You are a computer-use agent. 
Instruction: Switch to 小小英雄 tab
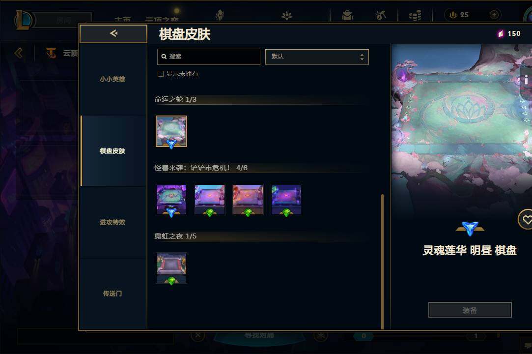point(112,79)
